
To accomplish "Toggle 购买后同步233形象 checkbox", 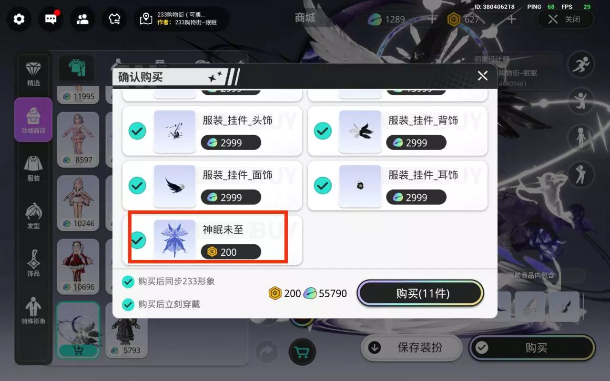I will pos(128,281).
